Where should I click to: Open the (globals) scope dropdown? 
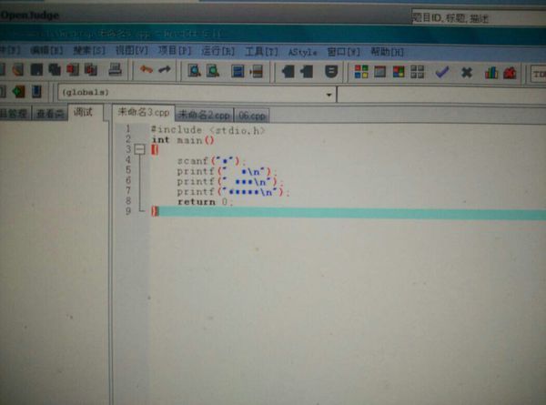coord(329,94)
